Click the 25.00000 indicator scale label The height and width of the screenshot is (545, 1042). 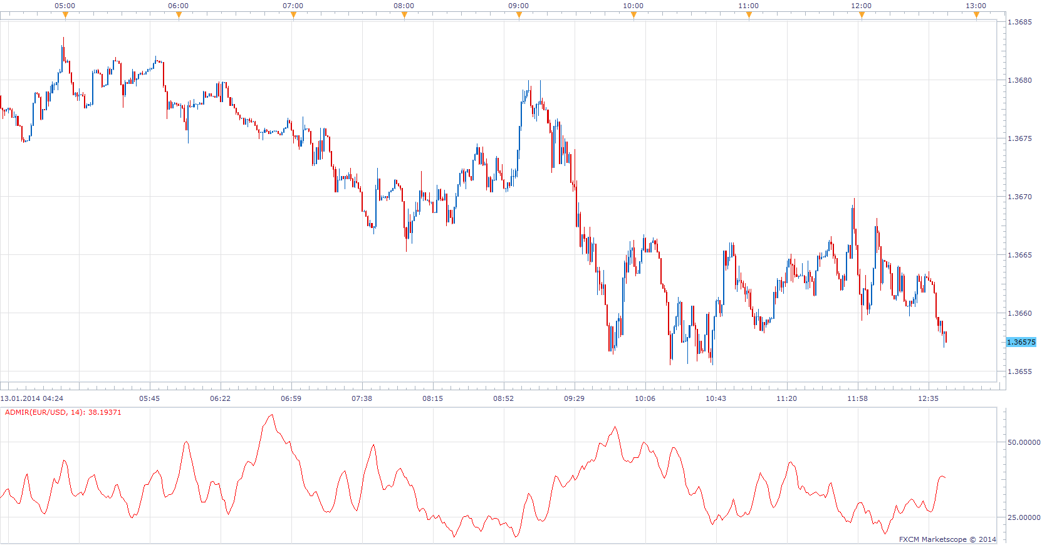[x=1024, y=517]
